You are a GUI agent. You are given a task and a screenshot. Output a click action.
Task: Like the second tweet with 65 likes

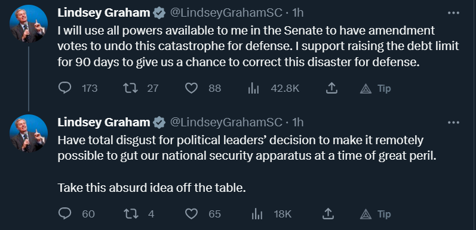191,214
